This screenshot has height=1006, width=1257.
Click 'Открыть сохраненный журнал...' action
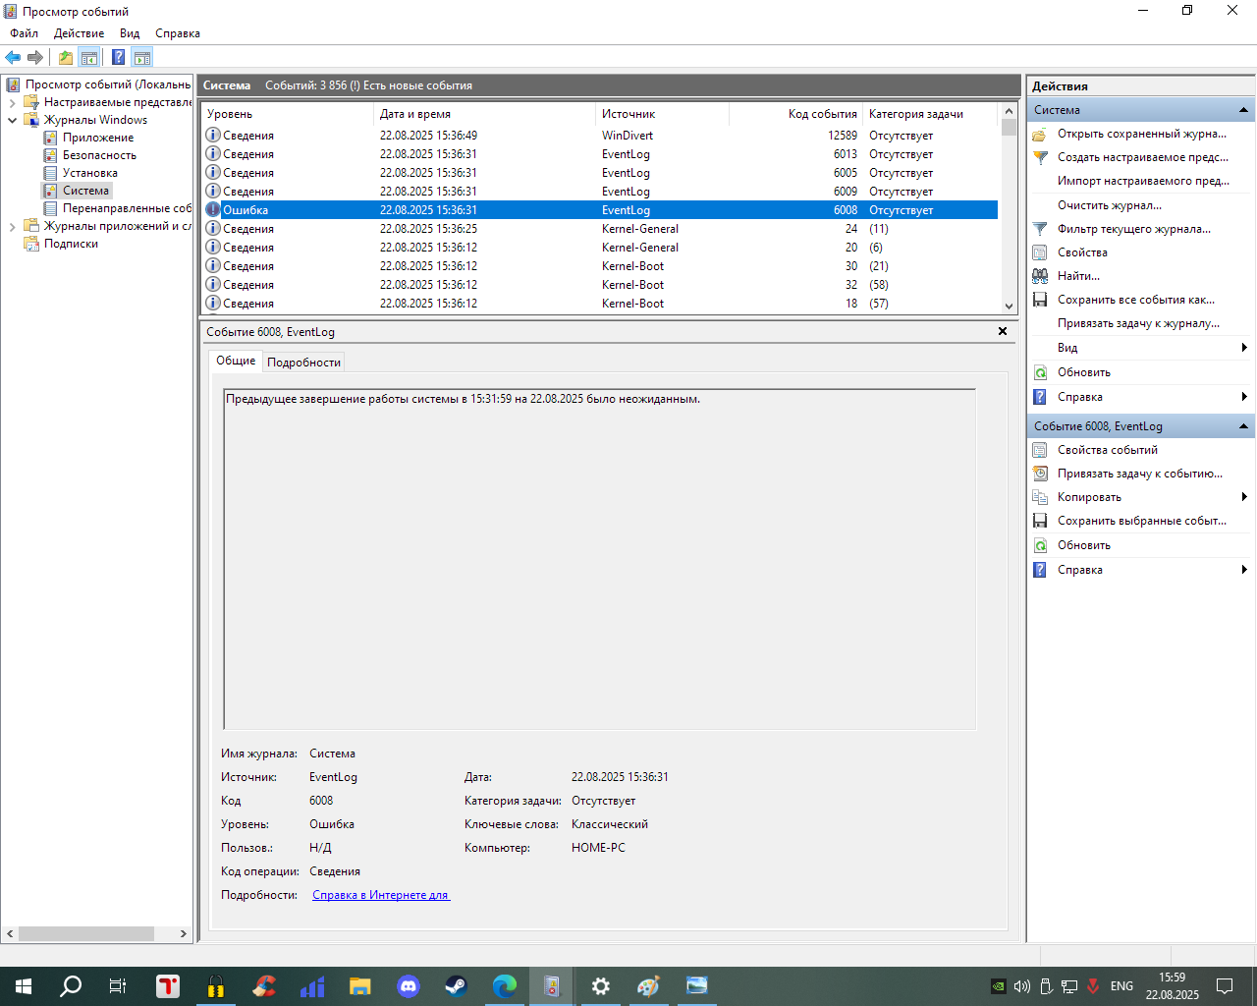1141,134
